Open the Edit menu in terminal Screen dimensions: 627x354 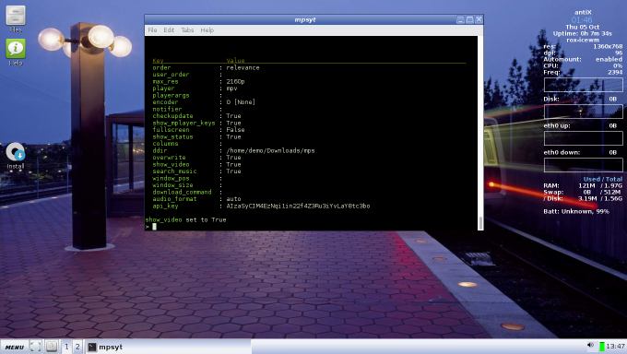click(169, 30)
